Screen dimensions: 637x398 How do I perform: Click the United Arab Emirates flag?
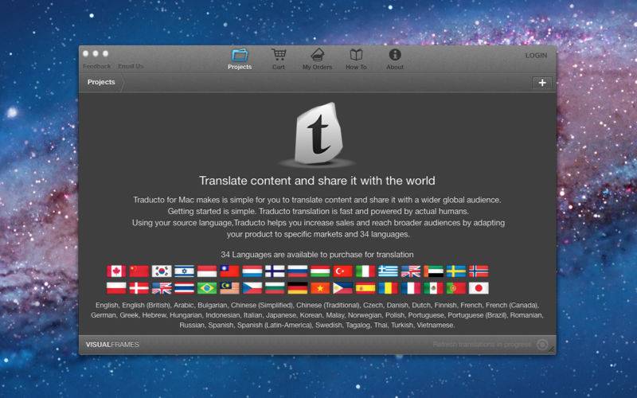[x=433, y=271]
